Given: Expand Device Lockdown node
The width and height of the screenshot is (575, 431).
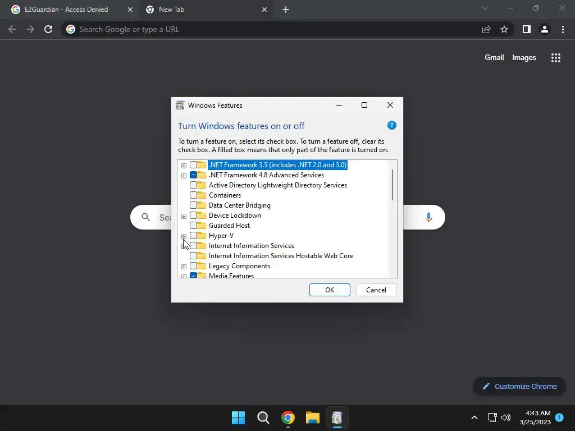Looking at the screenshot, I should pos(184,216).
